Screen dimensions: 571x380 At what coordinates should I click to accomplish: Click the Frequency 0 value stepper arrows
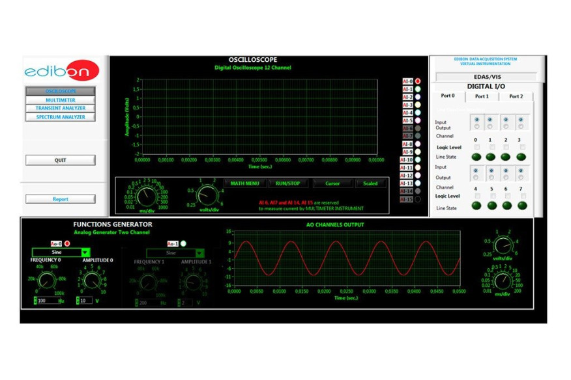click(35, 301)
